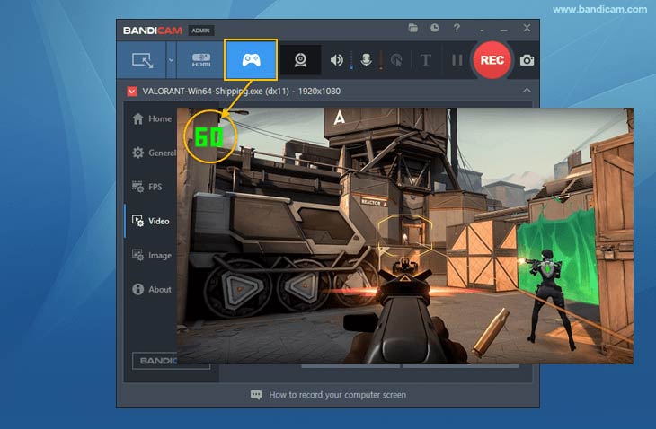
Task: Open the Home tab in sidebar
Action: tap(151, 118)
